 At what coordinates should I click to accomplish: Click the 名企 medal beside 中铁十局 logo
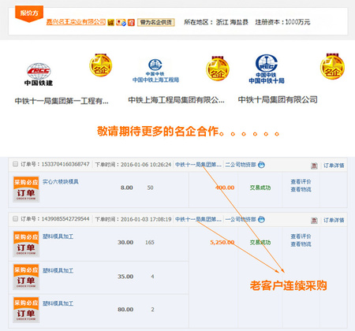[x=332, y=67]
